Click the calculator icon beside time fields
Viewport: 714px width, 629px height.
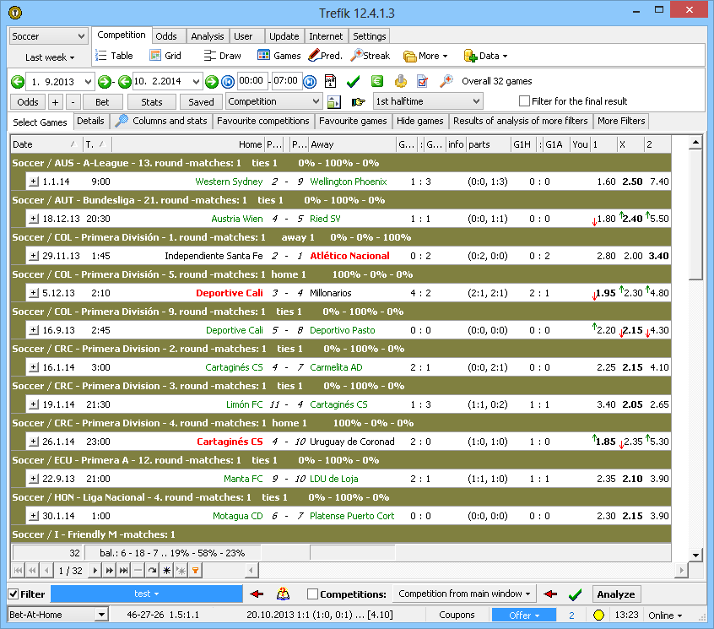coord(331,82)
